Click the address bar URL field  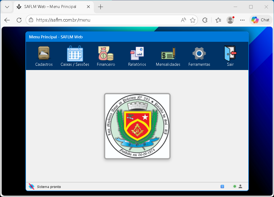[107, 20]
